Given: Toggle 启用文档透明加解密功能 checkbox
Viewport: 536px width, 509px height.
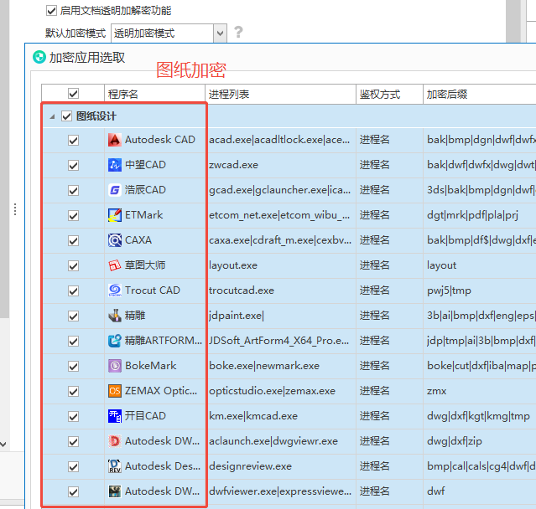Looking at the screenshot, I should (51, 11).
